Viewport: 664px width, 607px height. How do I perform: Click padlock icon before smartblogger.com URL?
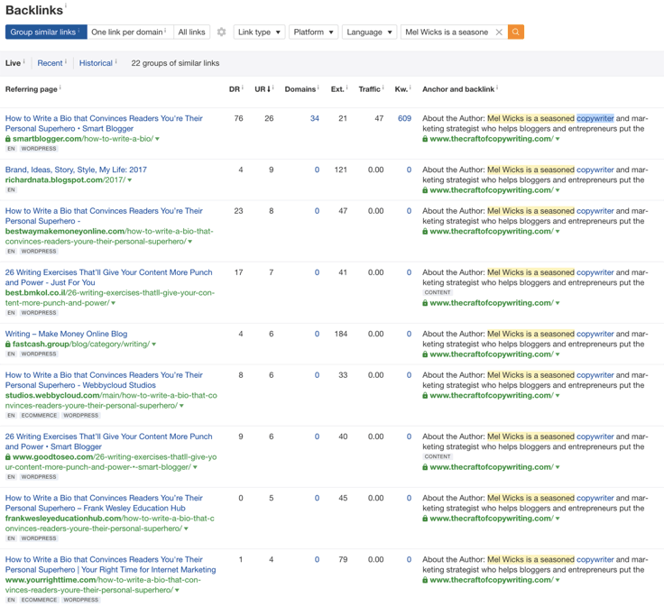click(8, 140)
